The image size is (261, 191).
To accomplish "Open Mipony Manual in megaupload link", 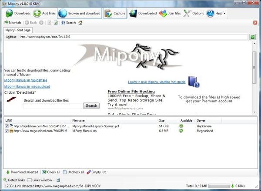I will pyautogui.click(x=27, y=87).
